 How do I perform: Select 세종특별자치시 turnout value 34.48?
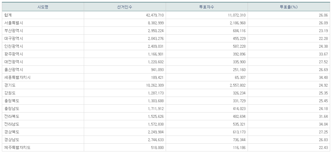point(323,77)
